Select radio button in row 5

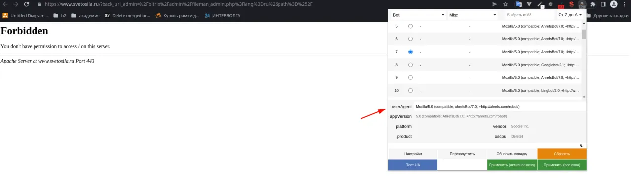[410, 26]
